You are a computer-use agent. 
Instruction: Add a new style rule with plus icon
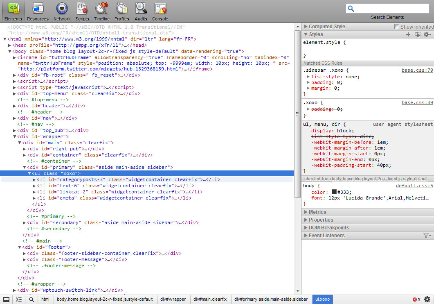coord(408,34)
